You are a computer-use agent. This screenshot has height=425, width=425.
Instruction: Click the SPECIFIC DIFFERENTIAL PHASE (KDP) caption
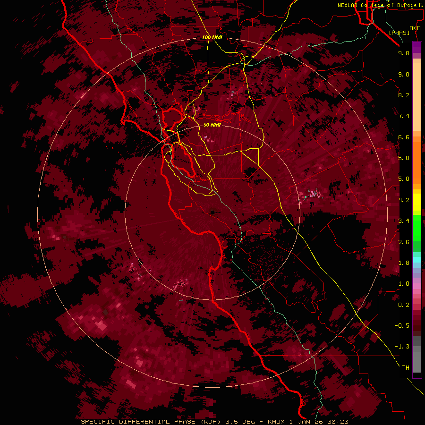152,422
